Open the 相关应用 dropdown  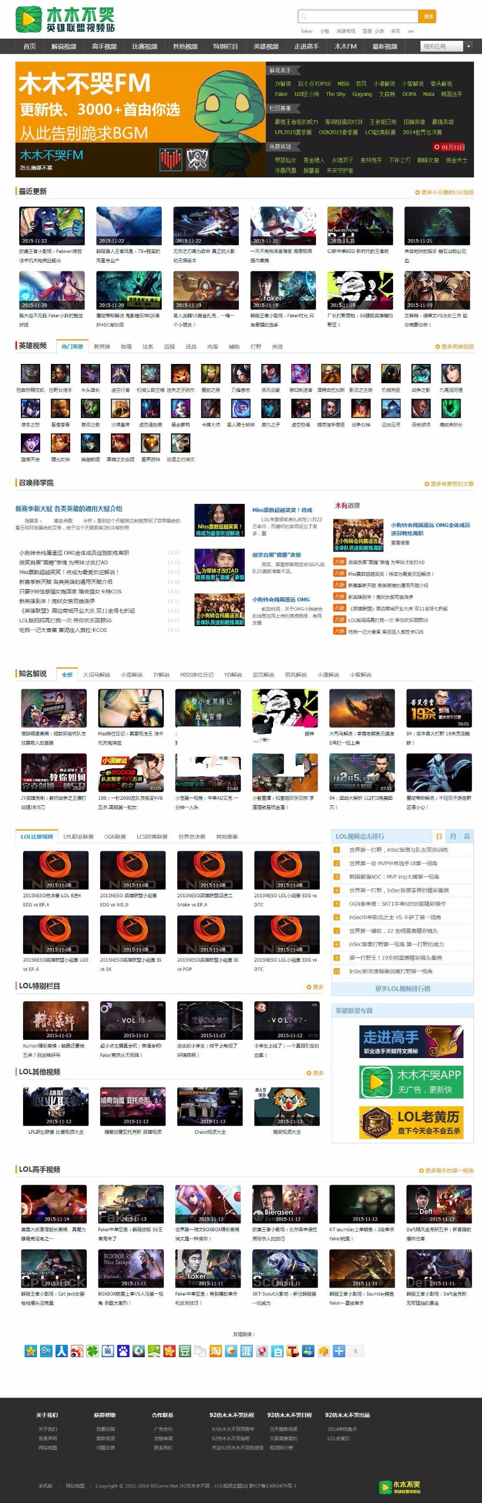[x=447, y=46]
